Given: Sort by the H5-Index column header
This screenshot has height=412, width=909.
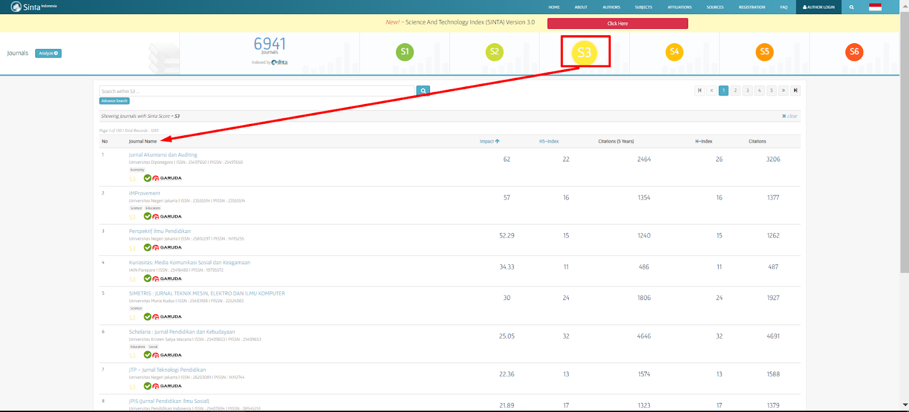Looking at the screenshot, I should [549, 142].
